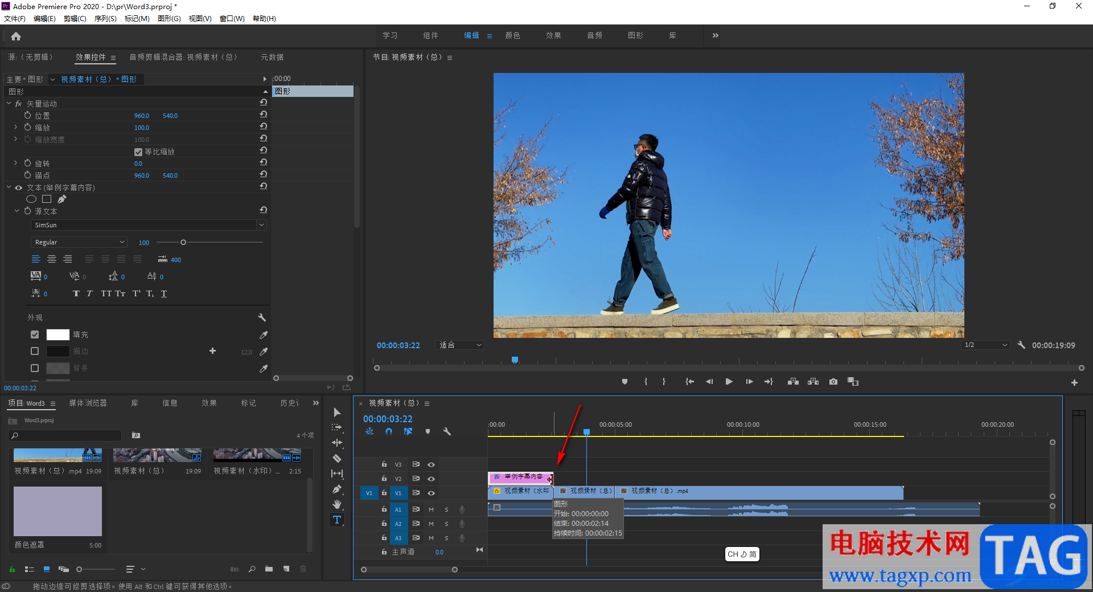
Task: Switch to 效果 workspace tab
Action: (x=553, y=35)
